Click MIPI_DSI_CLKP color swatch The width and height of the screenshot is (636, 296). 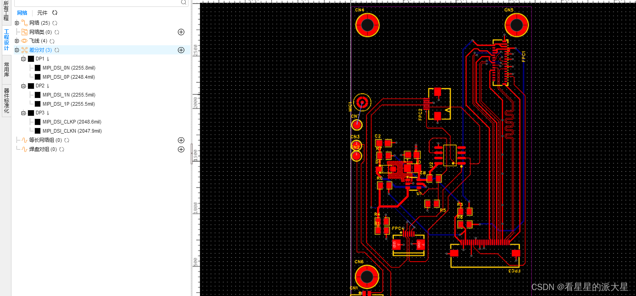coord(38,122)
